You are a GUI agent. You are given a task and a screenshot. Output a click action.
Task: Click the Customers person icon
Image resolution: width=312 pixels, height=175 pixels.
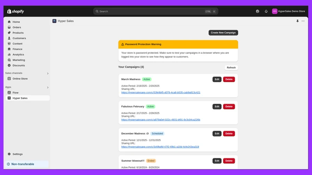(9, 38)
